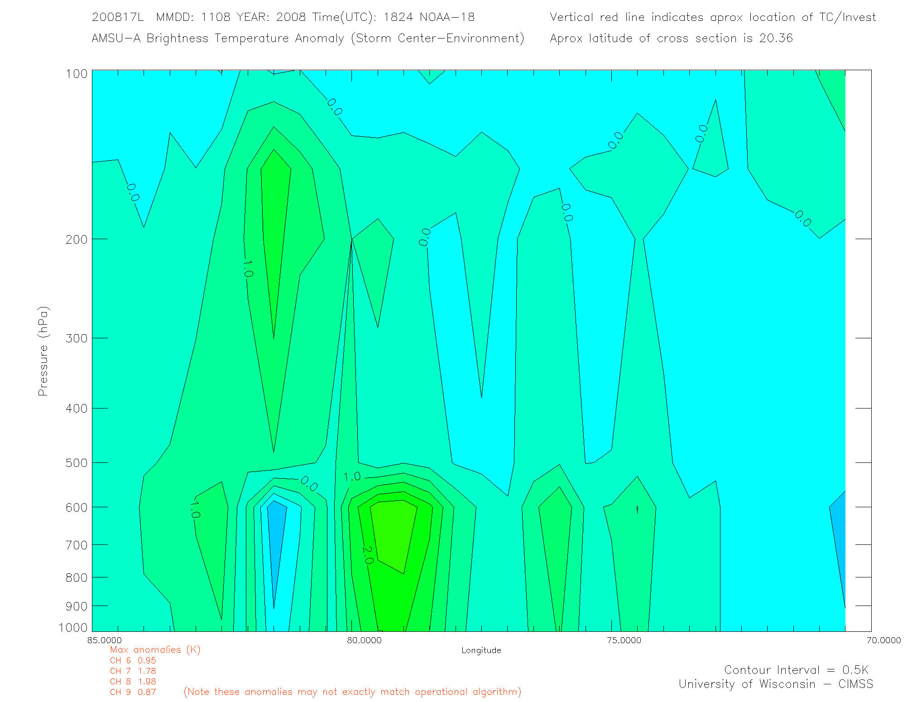This screenshot has width=917, height=702.
Task: Click AMSU-A Brightness Temperature Anomaly title
Action: point(307,38)
